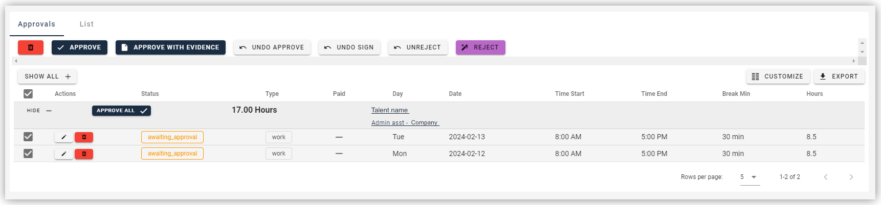Edit the Tue 2024-02-13 entry with pencil icon
This screenshot has height=205, width=881.
[x=63, y=137]
